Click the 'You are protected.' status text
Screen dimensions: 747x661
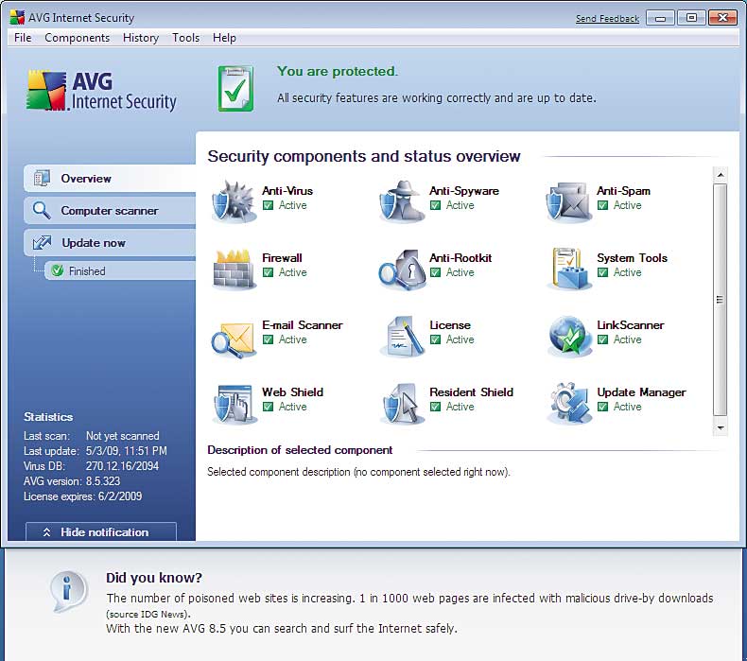[338, 72]
